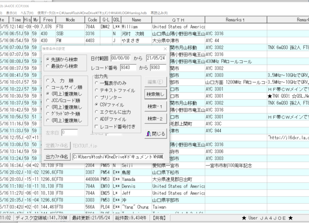Click the 検索無し button
The width and height of the screenshot is (309, 223).
click(x=155, y=94)
